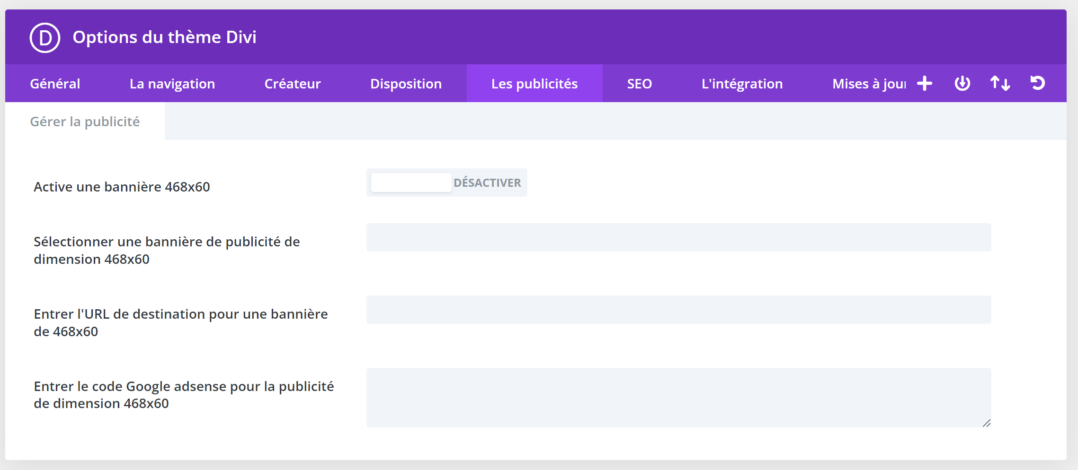The width and height of the screenshot is (1078, 470).
Task: Click the portability up-down arrows icon
Action: 1000,83
